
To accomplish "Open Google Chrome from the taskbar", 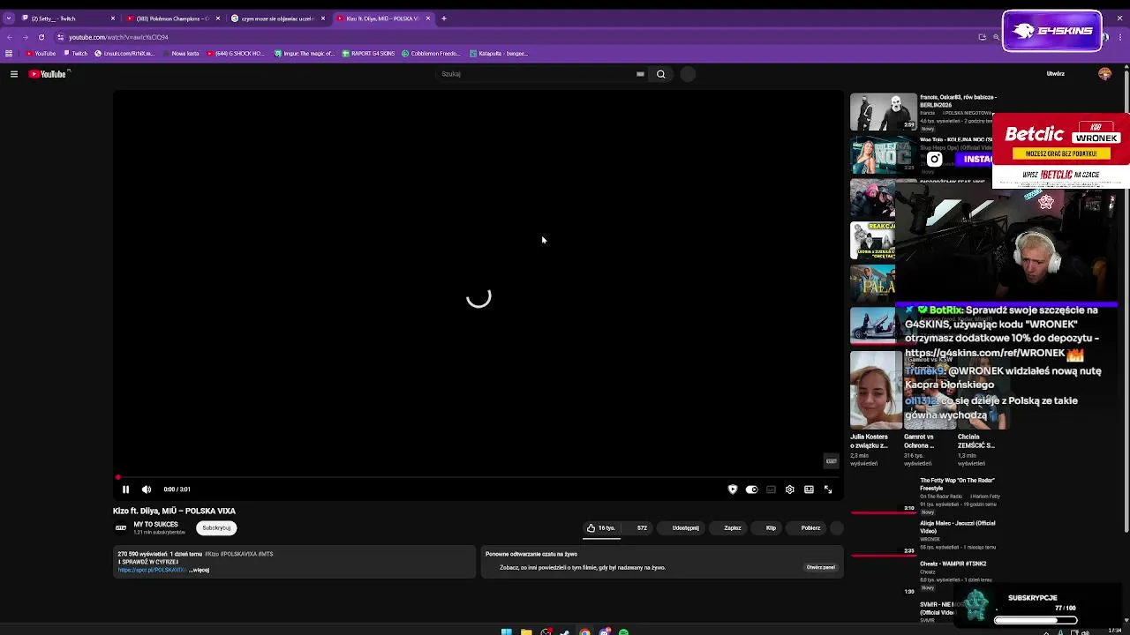I will [x=584, y=631].
